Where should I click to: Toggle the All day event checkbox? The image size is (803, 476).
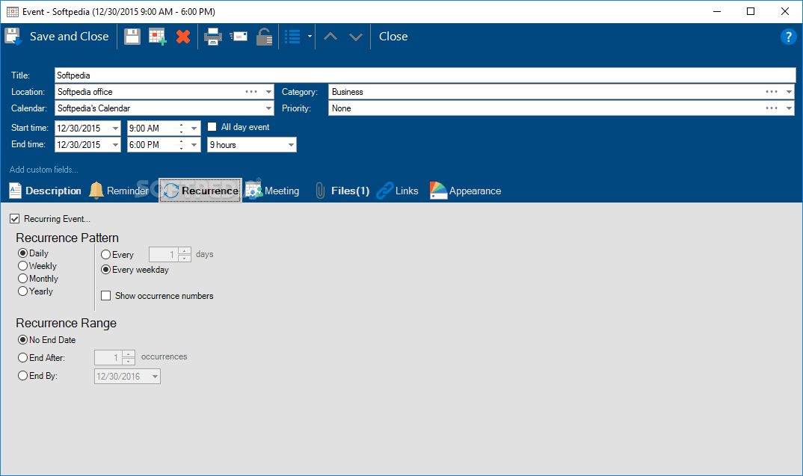(212, 127)
